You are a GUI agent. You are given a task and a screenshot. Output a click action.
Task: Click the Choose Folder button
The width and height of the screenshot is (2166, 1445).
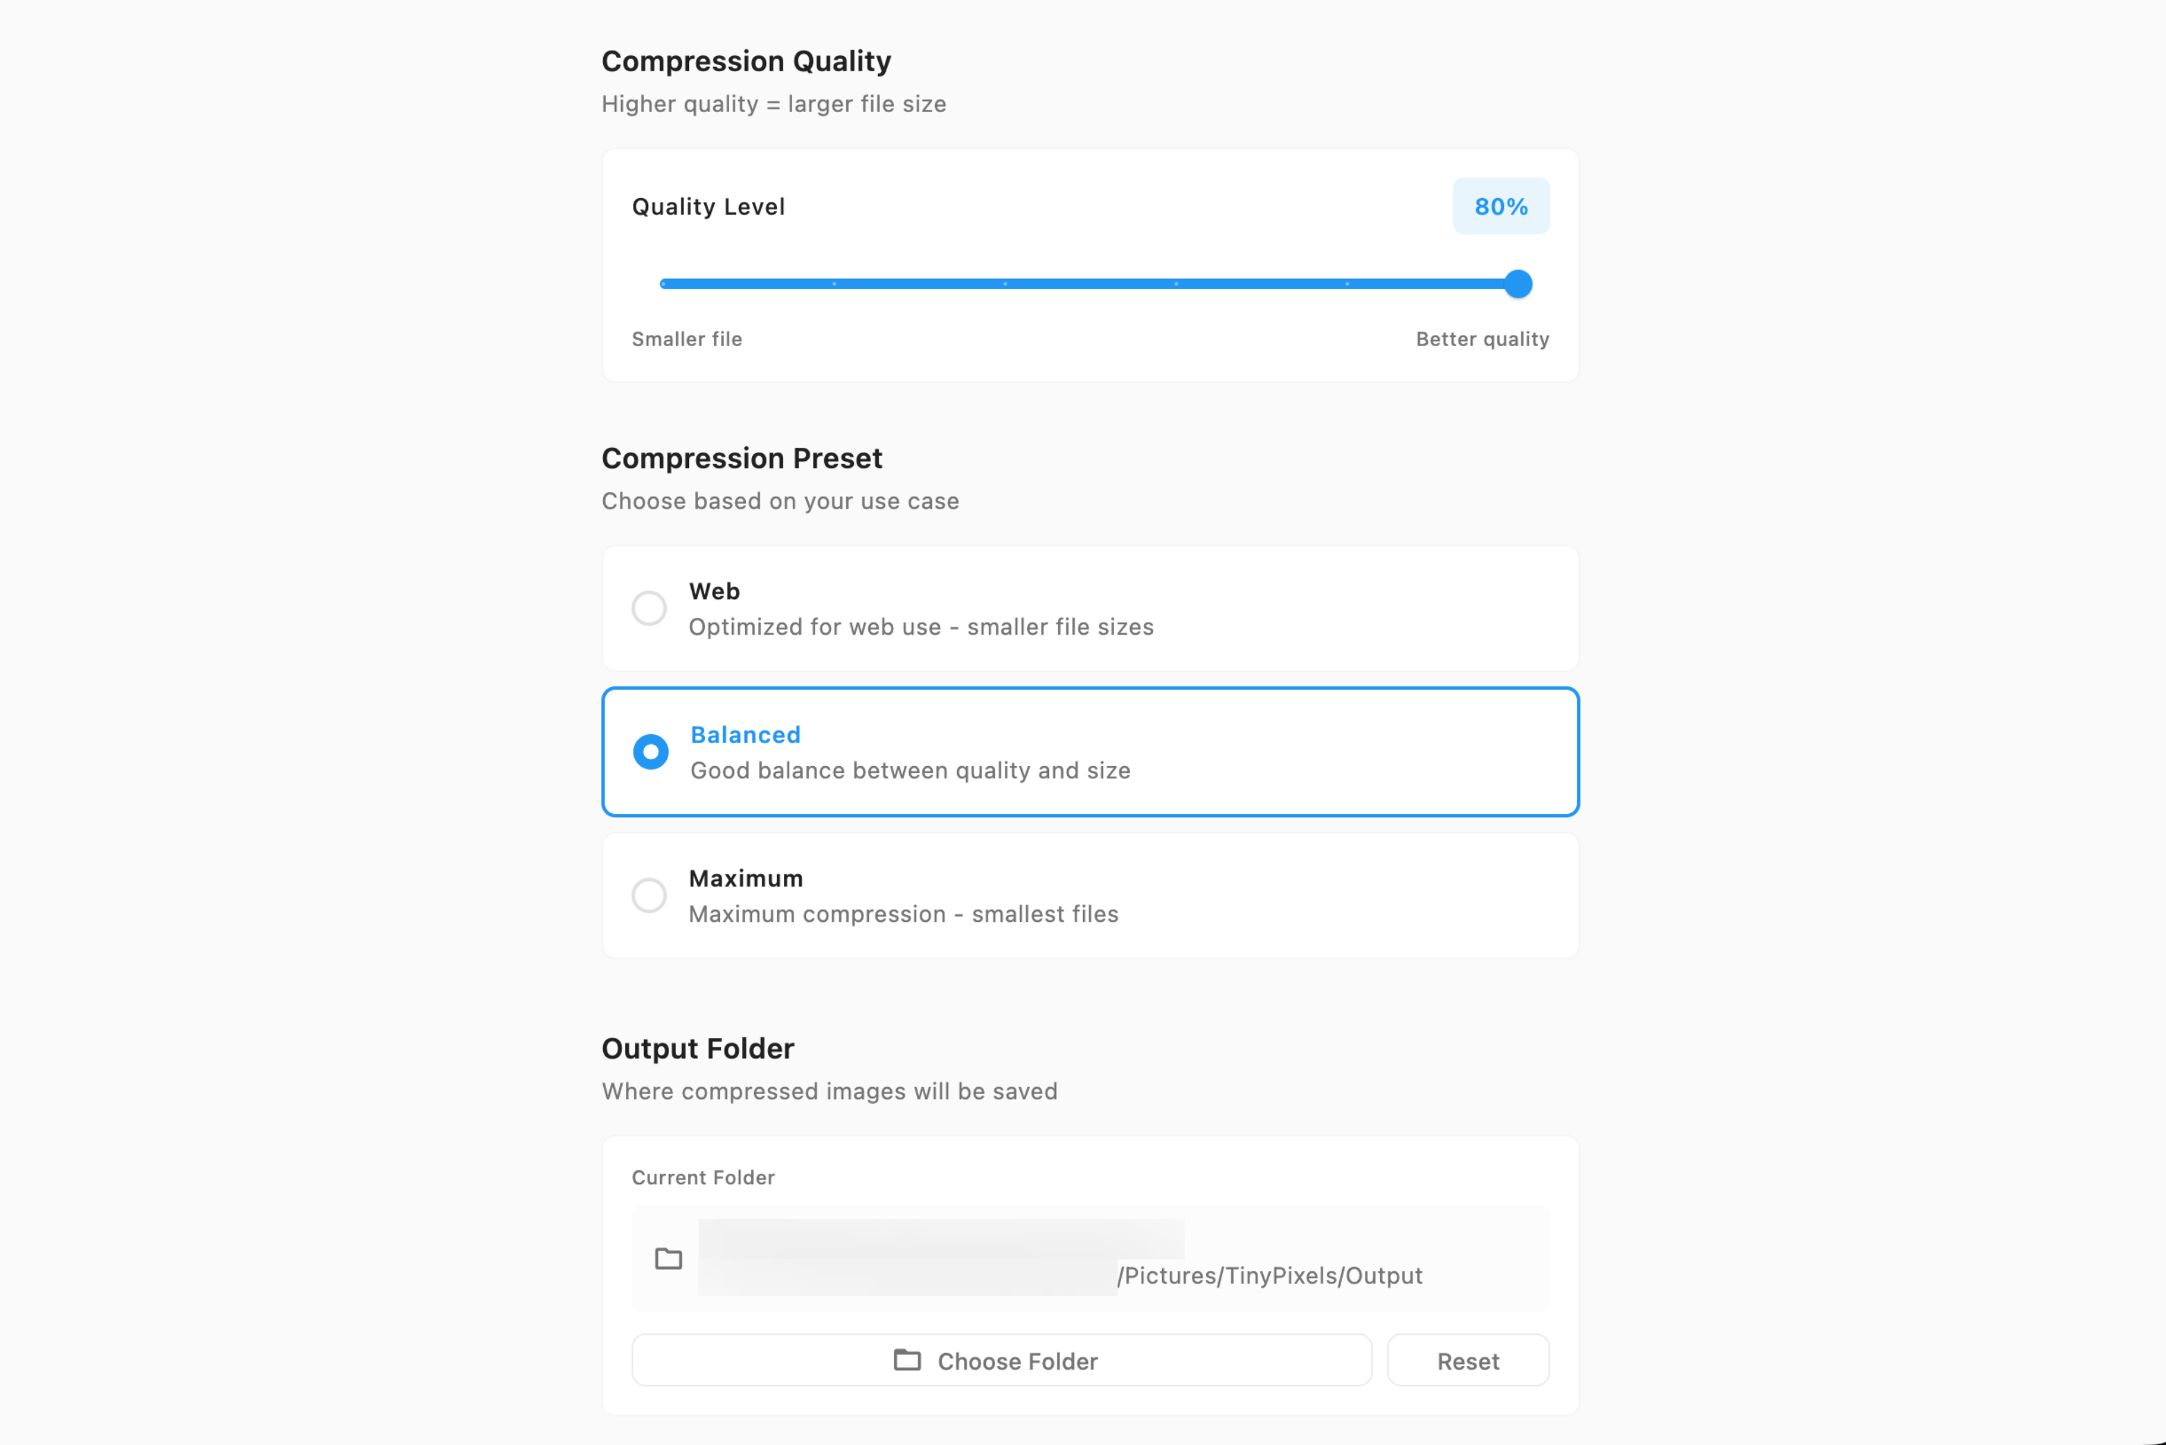point(1002,1360)
